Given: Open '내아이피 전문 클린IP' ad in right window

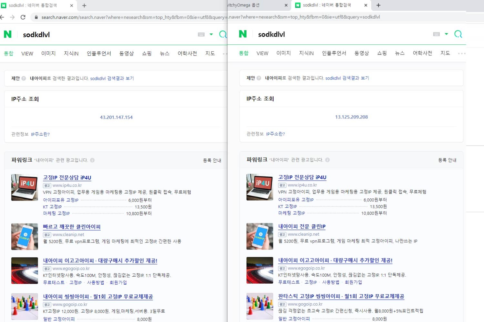Looking at the screenshot, I should coord(302,226).
